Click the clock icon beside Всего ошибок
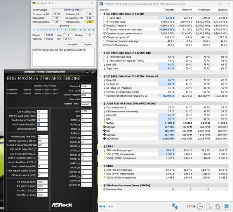The image size is (233, 212). point(104,189)
